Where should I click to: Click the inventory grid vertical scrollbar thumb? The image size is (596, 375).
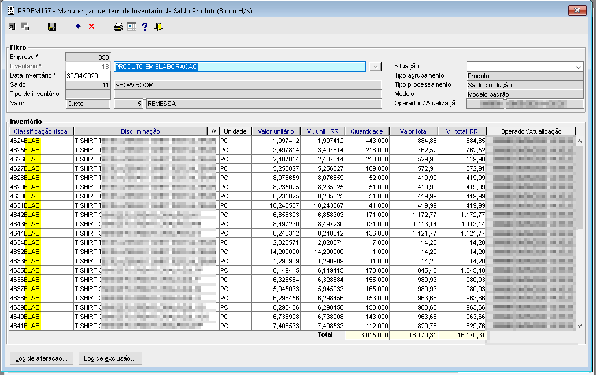click(580, 188)
